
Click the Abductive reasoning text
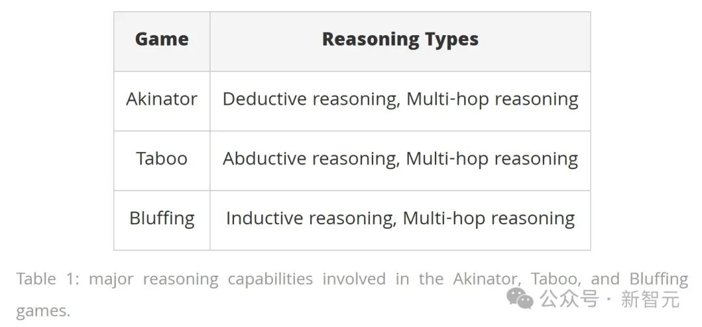point(311,159)
